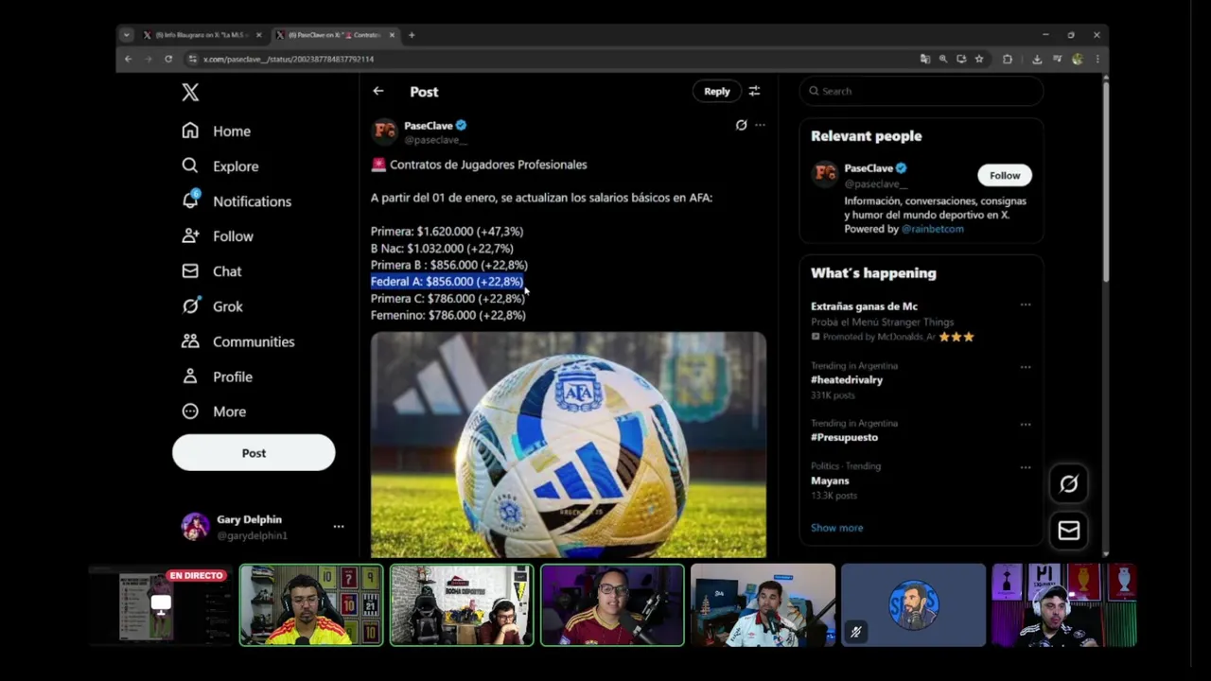Click the white Post button
The width and height of the screenshot is (1211, 681).
254,452
